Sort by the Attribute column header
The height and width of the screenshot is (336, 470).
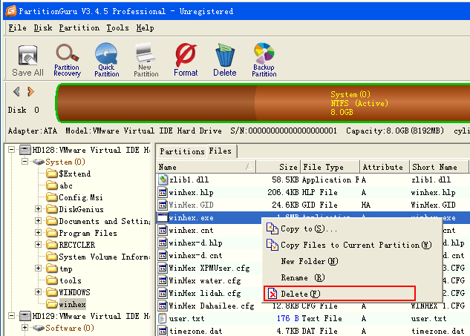pos(385,167)
